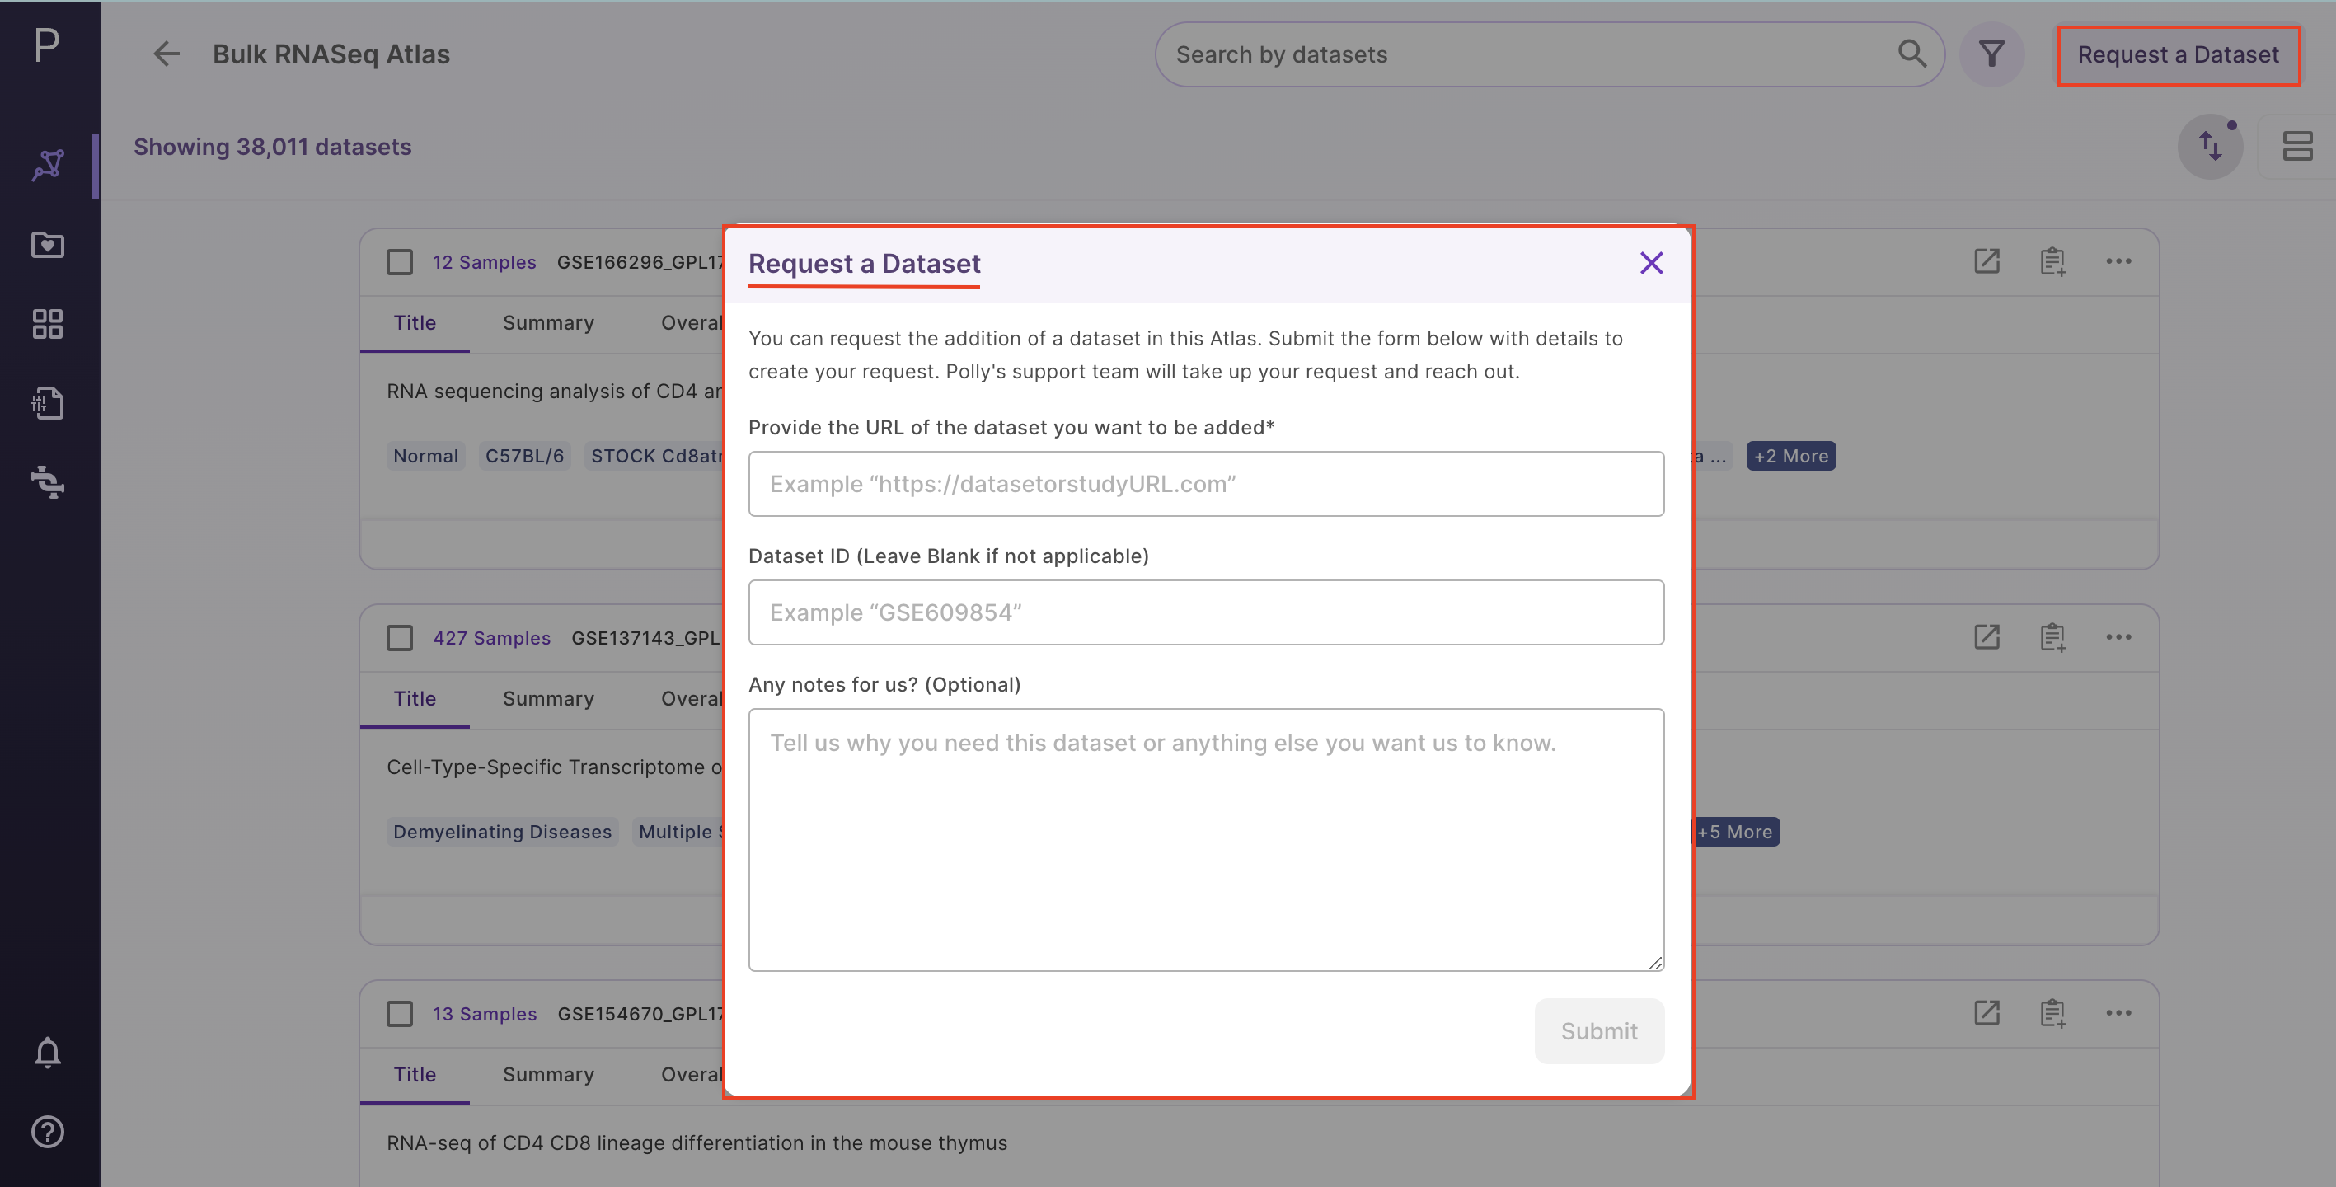Image resolution: width=2336 pixels, height=1187 pixels.
Task: Open Title tab of GSE154670 card
Action: pos(415,1075)
